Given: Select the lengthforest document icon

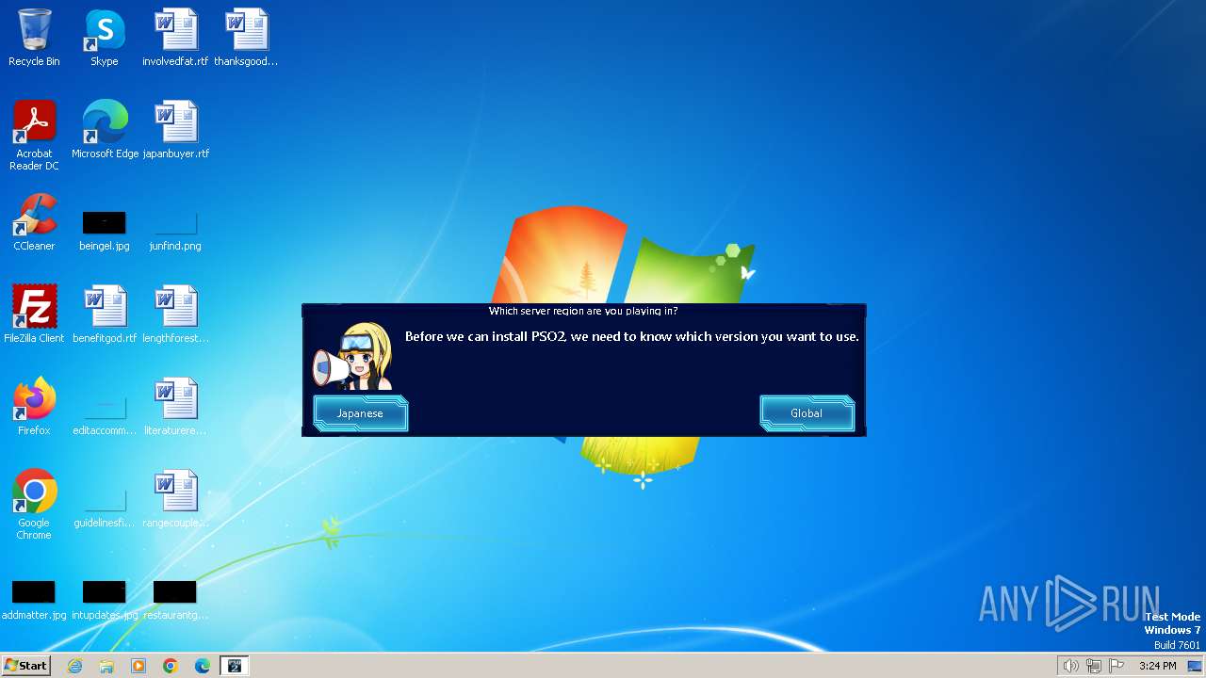Looking at the screenshot, I should [x=175, y=315].
